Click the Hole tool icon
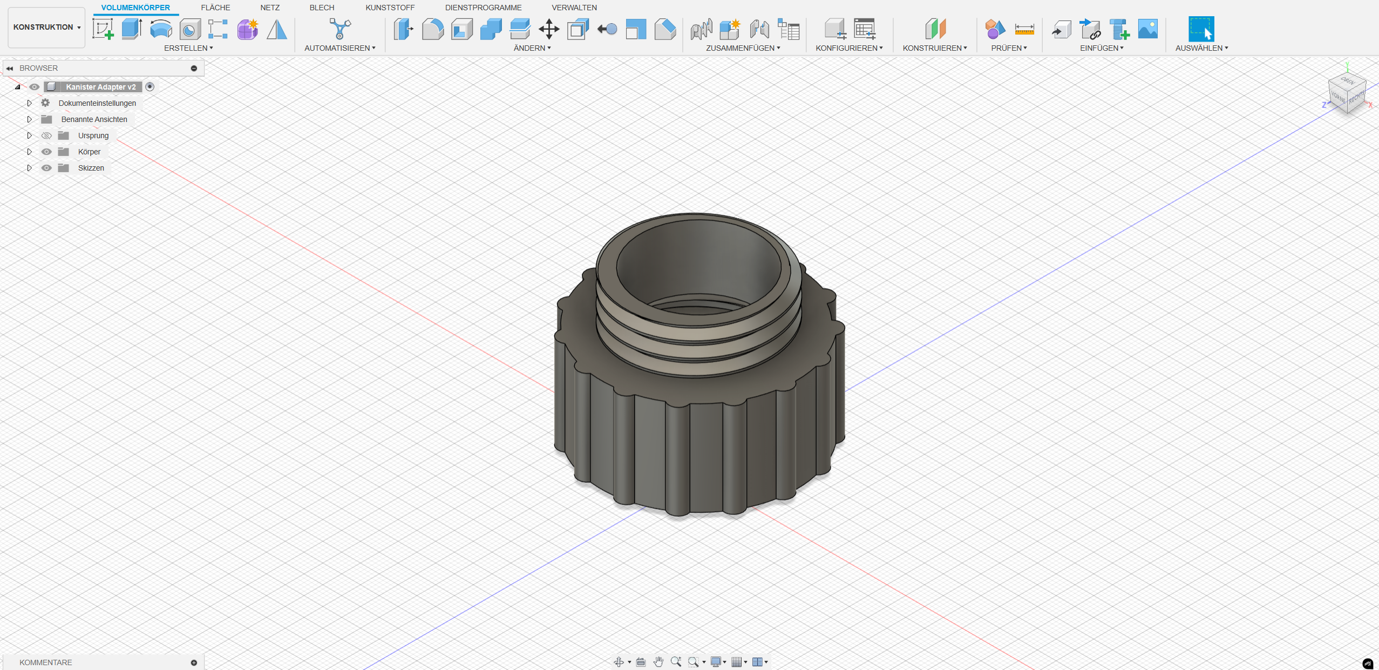This screenshot has height=670, width=1379. coord(190,29)
